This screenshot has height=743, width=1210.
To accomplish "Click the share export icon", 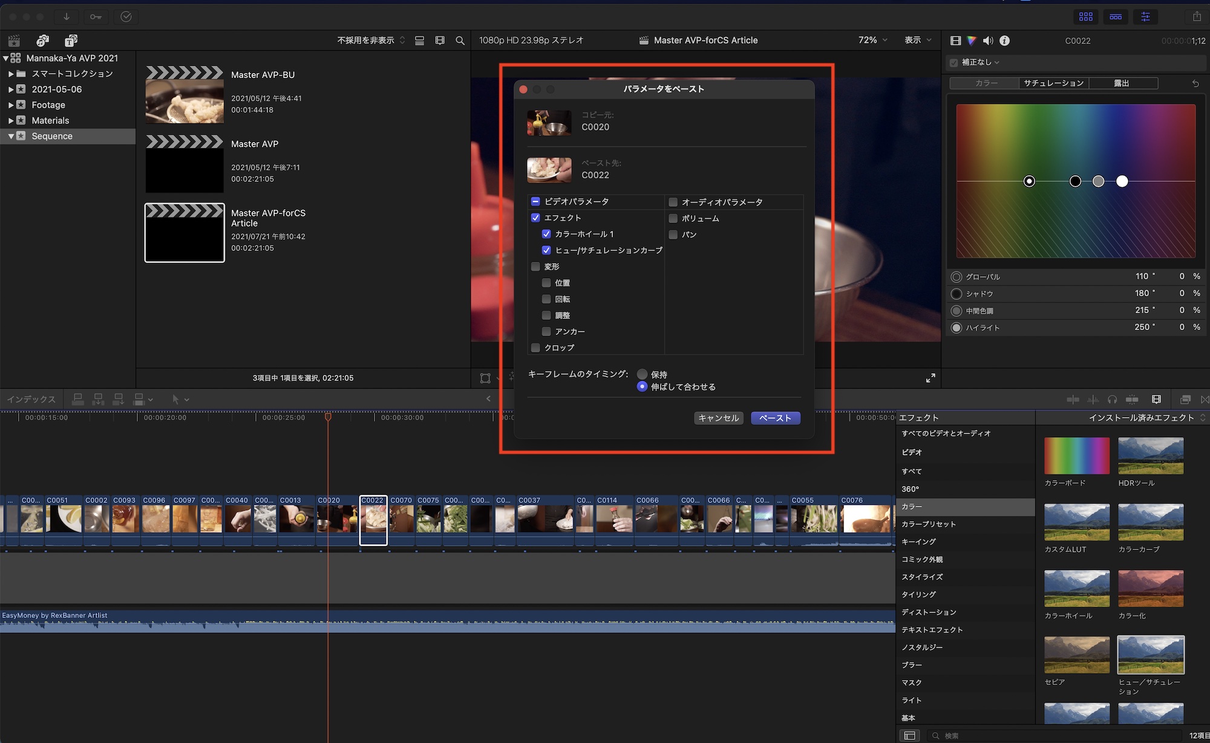I will (x=1197, y=17).
